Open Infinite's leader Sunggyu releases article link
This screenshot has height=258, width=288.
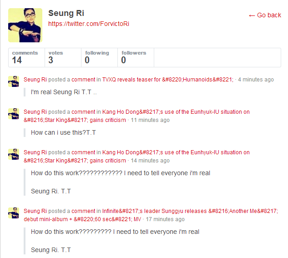point(151,215)
